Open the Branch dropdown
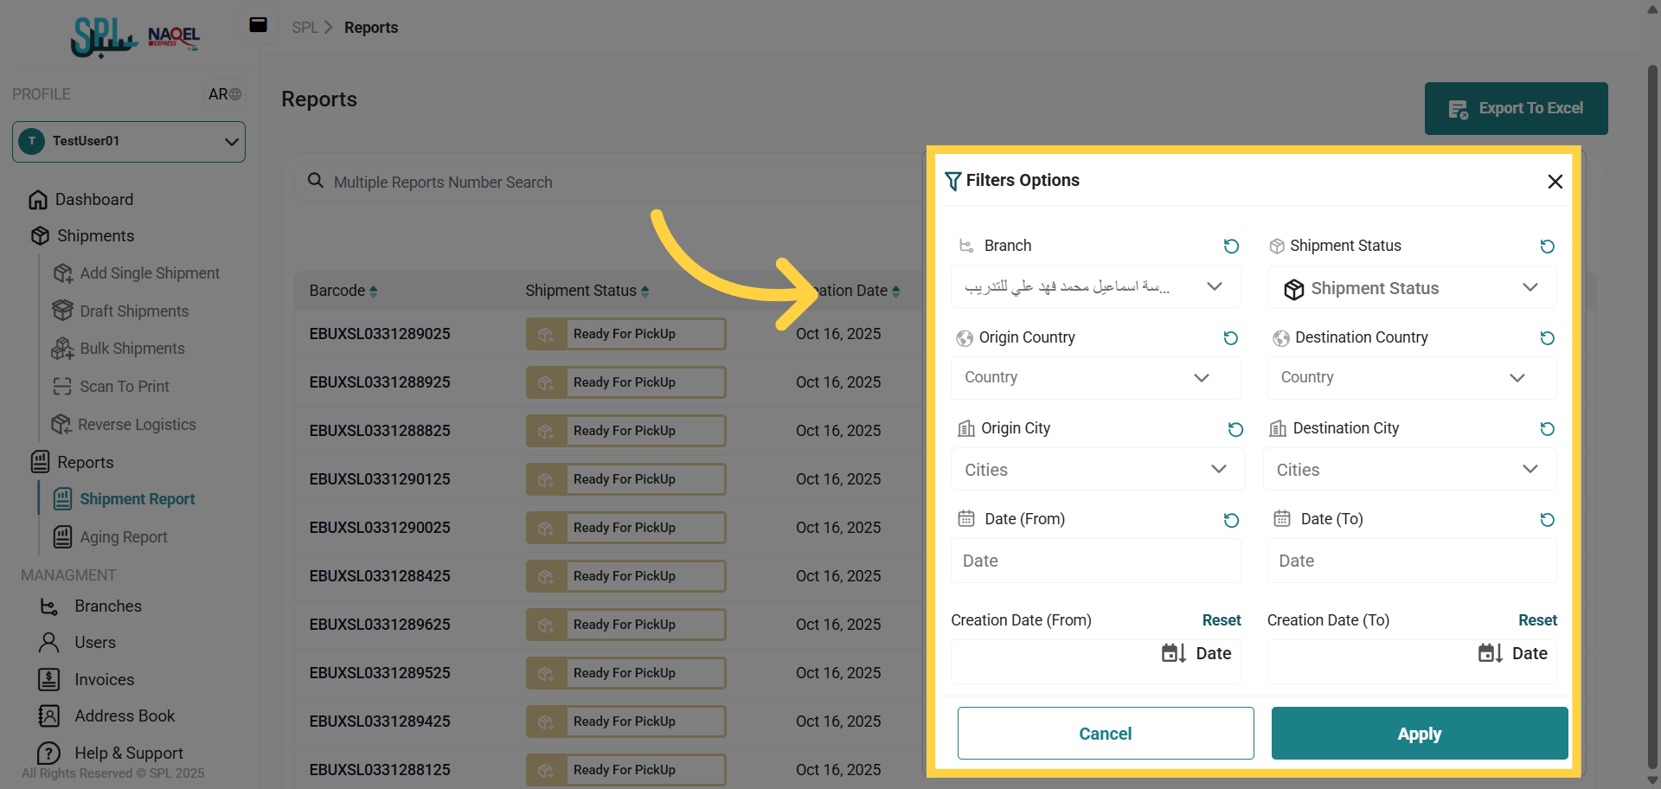 pyautogui.click(x=1095, y=287)
